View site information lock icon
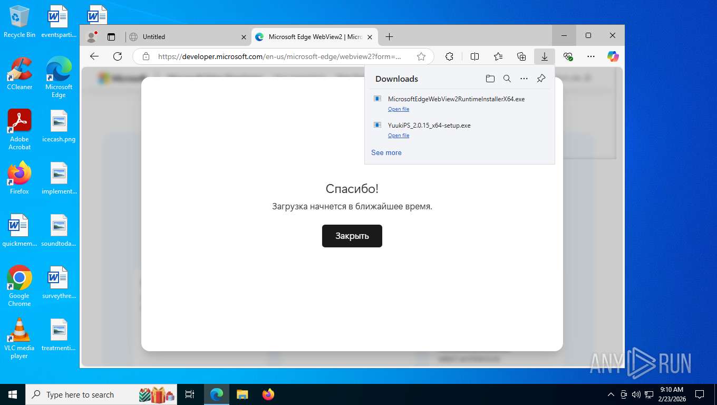Image resolution: width=717 pixels, height=405 pixels. pos(146,56)
